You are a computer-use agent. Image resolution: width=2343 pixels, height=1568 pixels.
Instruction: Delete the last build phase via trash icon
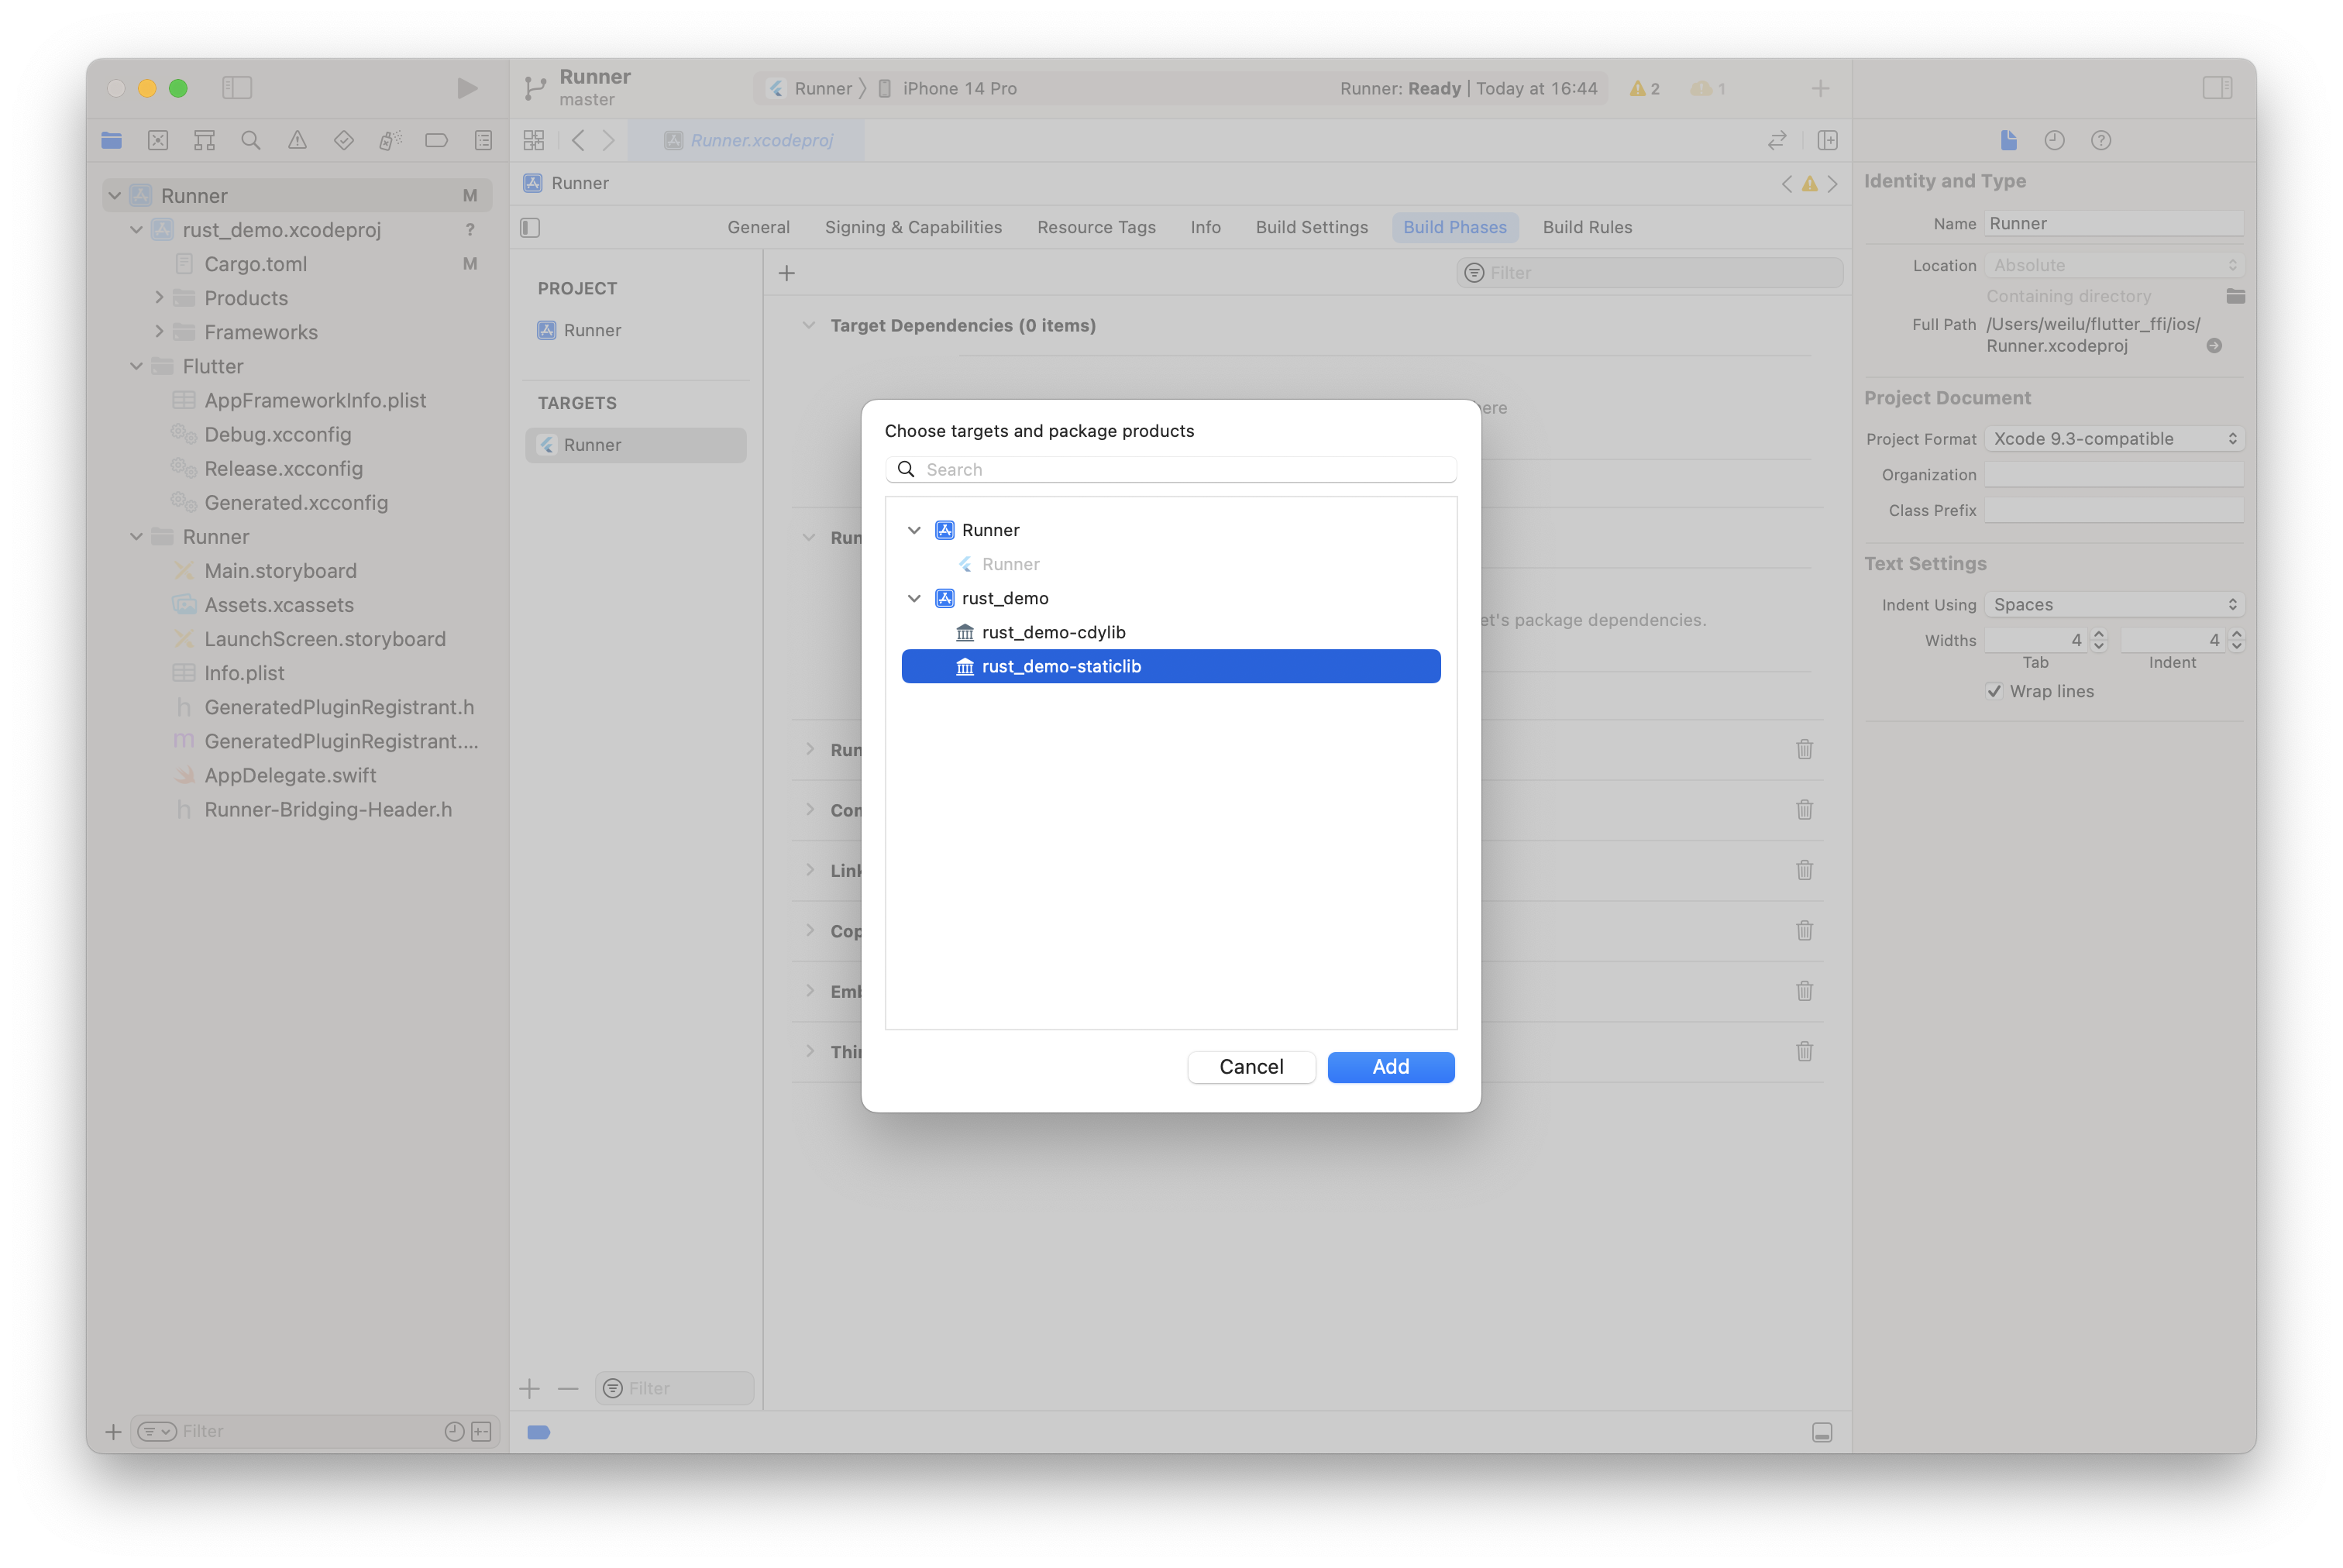pos(1804,1051)
